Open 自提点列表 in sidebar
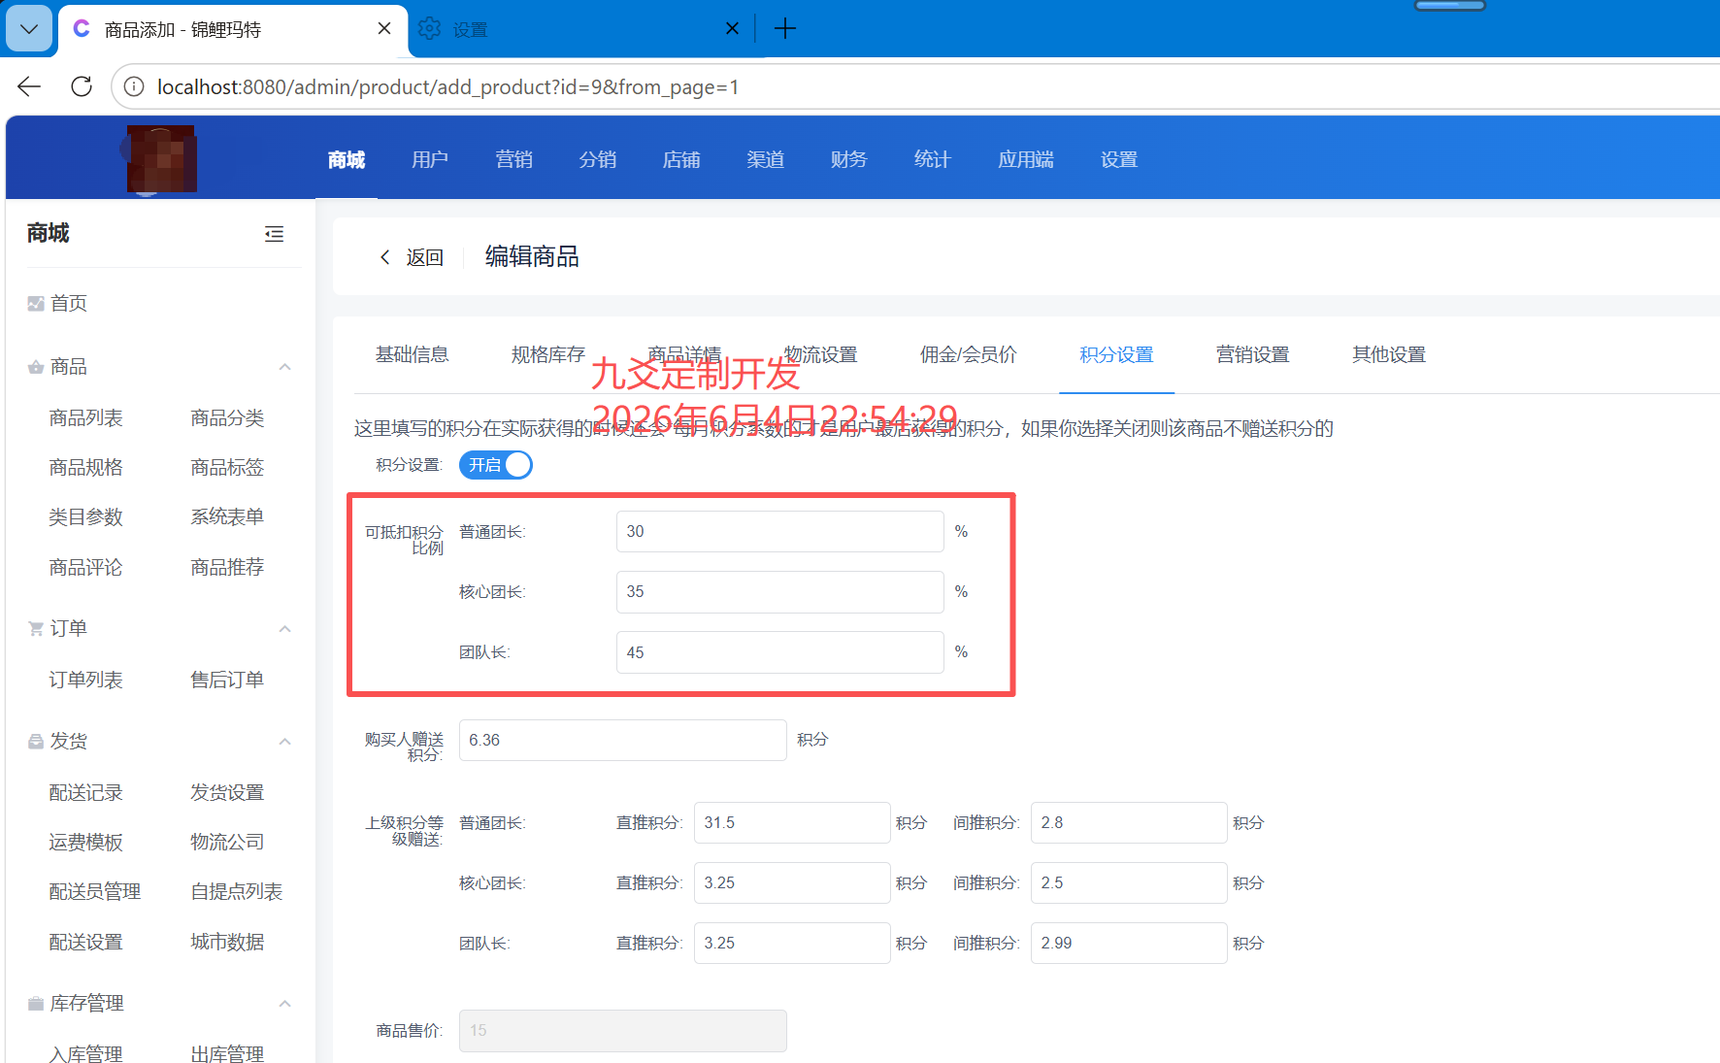Screen dimensions: 1720x1063 pyautogui.click(x=237, y=891)
